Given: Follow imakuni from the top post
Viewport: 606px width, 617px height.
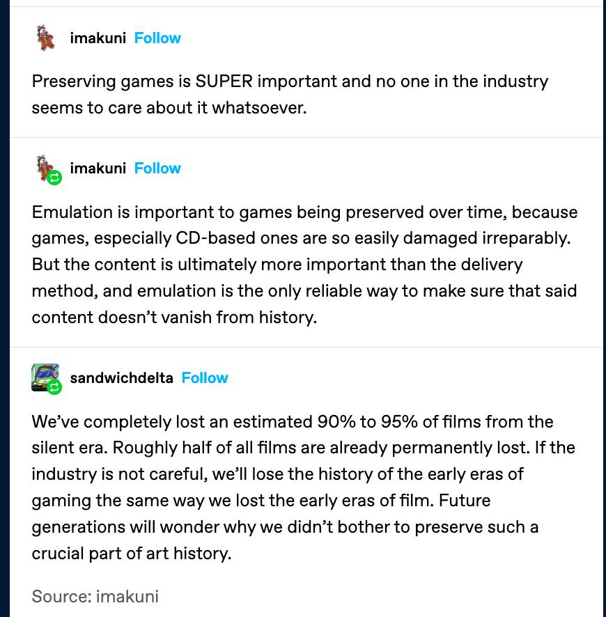Looking at the screenshot, I should [157, 38].
